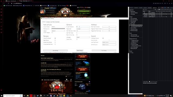Enable Include Identified Items checkbox
The width and height of the screenshot is (173, 97).
click(55, 44)
